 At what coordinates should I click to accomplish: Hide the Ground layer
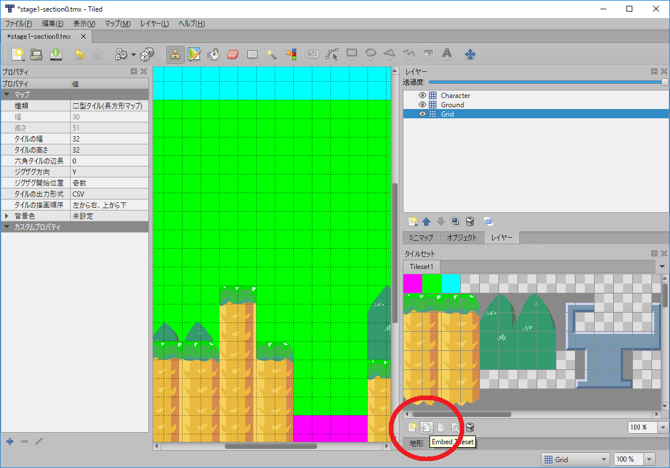coord(421,104)
